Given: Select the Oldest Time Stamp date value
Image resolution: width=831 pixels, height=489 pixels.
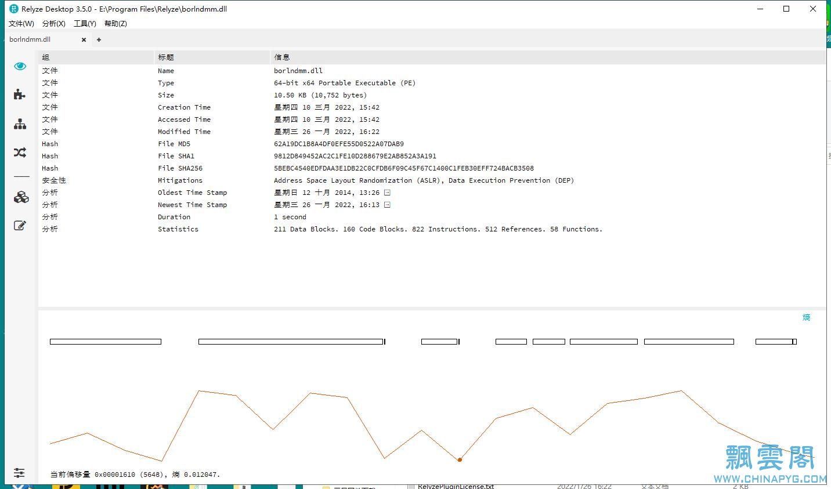Looking at the screenshot, I should [327, 193].
